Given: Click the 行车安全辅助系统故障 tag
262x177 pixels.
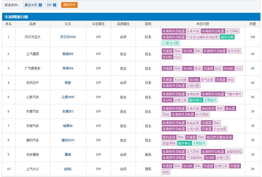Looking at the screenshot, I should coord(202,37).
